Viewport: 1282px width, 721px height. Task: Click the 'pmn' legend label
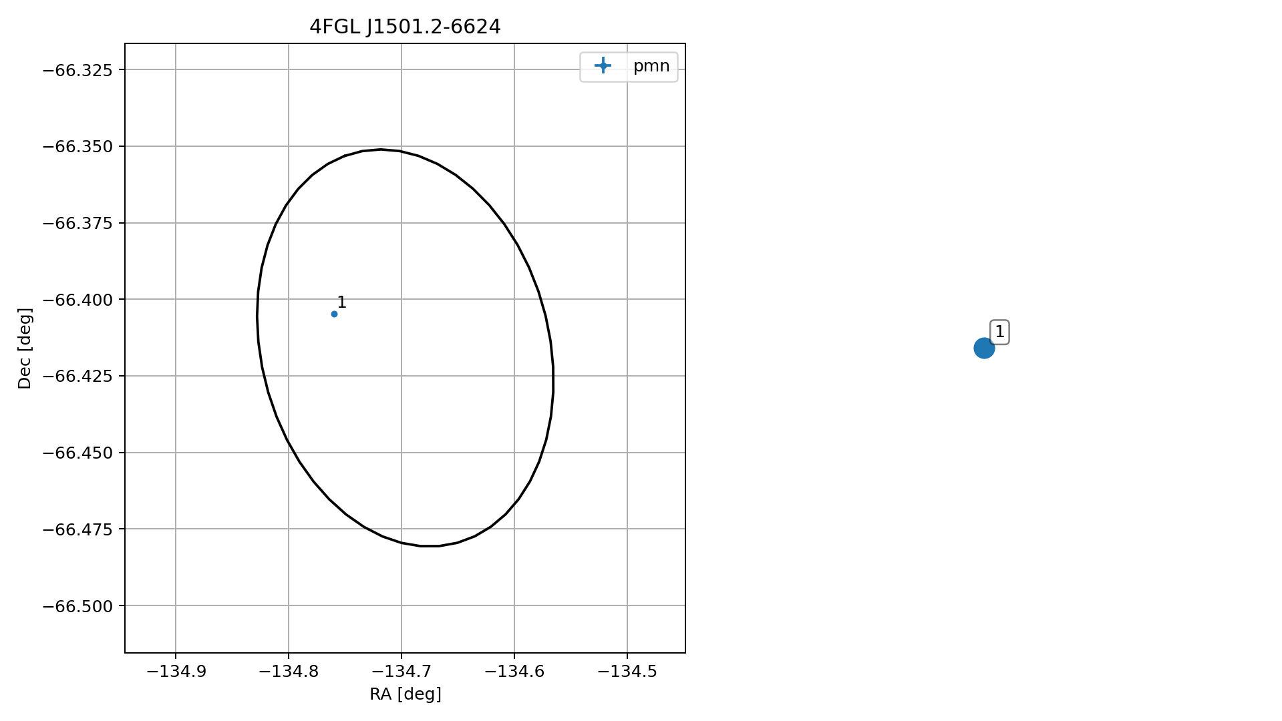651,66
